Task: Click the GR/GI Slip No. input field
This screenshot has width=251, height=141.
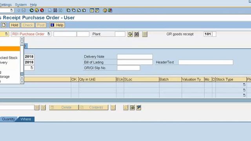Action: tap(128, 68)
